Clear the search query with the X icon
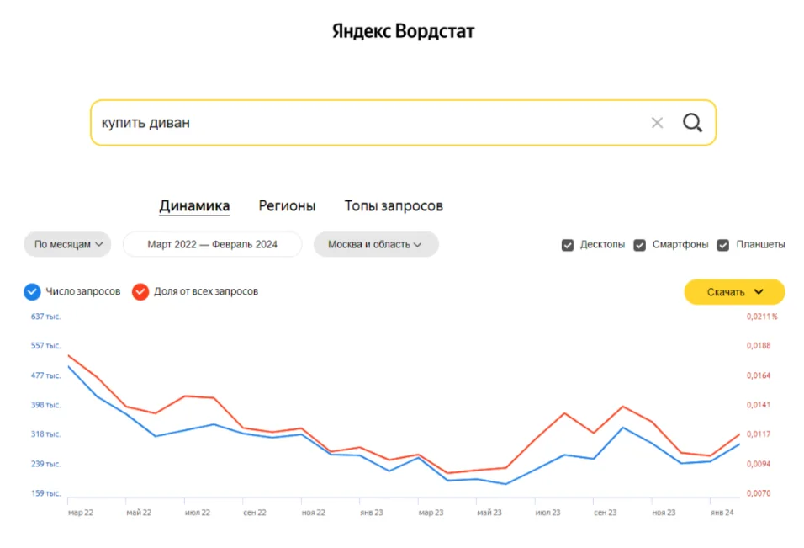Image resolution: width=804 pixels, height=548 pixels. tap(657, 123)
